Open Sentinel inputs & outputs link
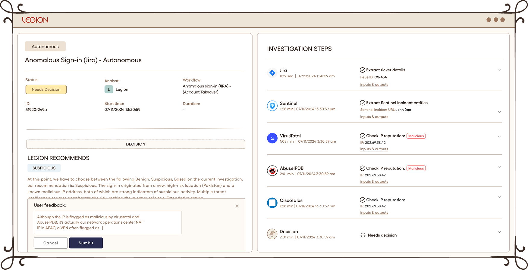 (374, 117)
